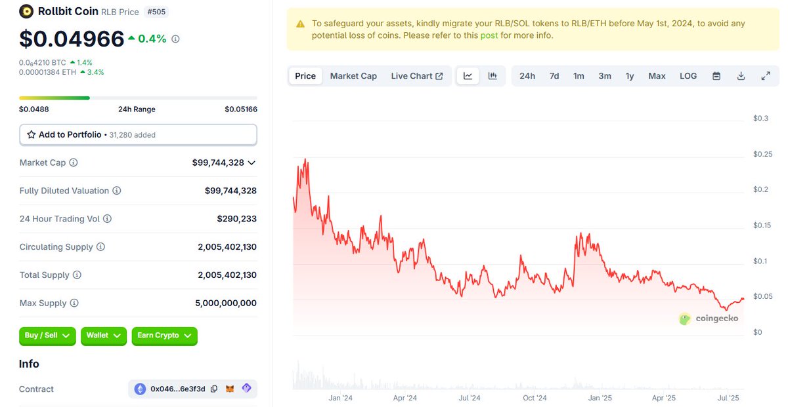
Task: Open the Fully Diluted Valuation info icon
Action: 116,191
